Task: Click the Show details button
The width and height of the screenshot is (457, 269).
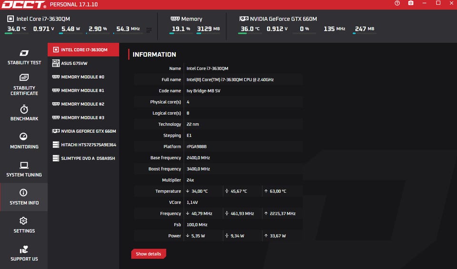Action: point(149,254)
